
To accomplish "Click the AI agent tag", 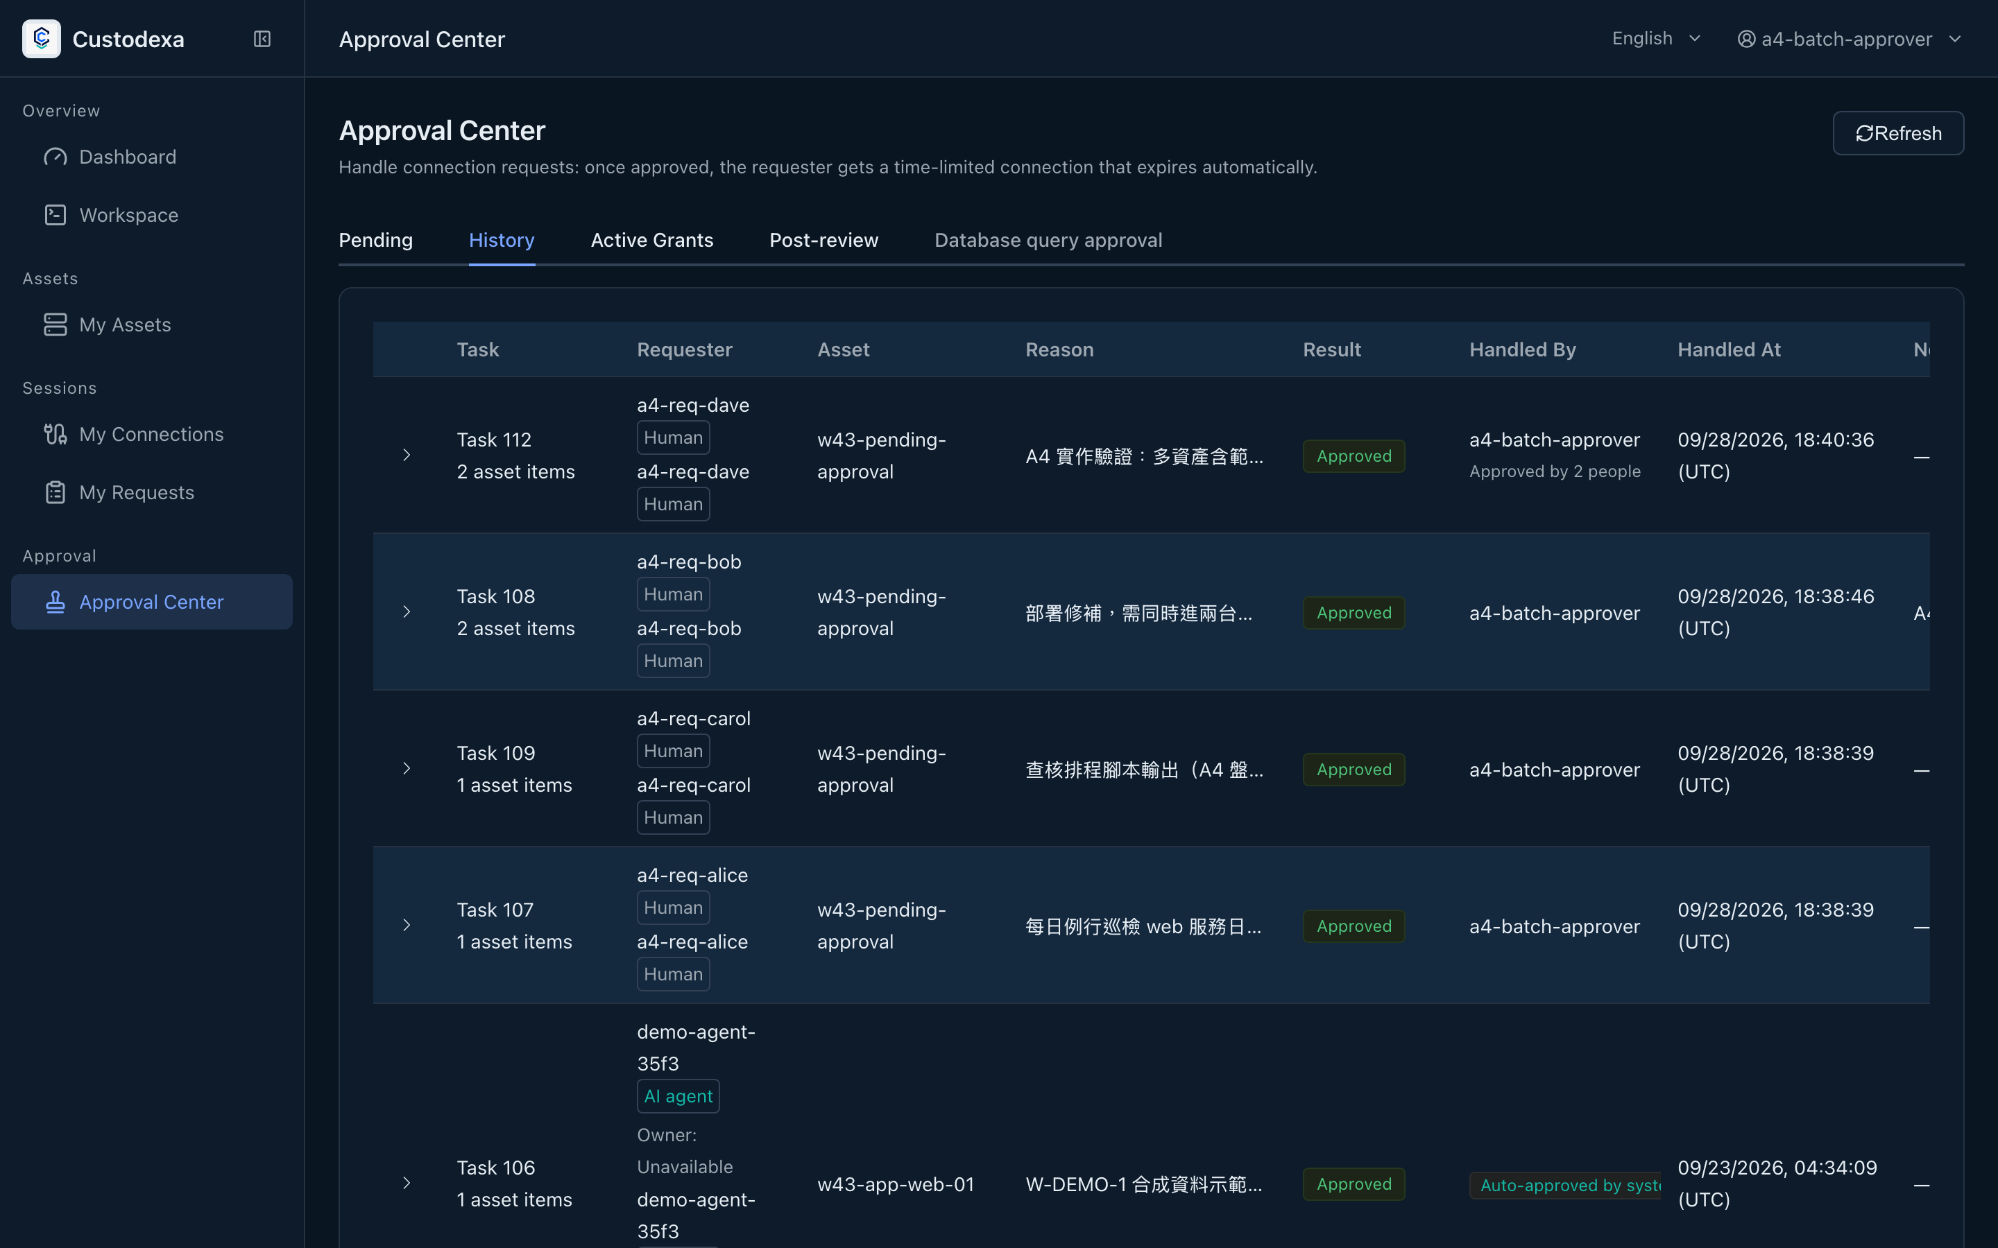I will point(678,1096).
